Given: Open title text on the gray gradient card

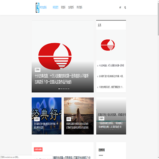Looking at the screenshot, I should 110,125.
